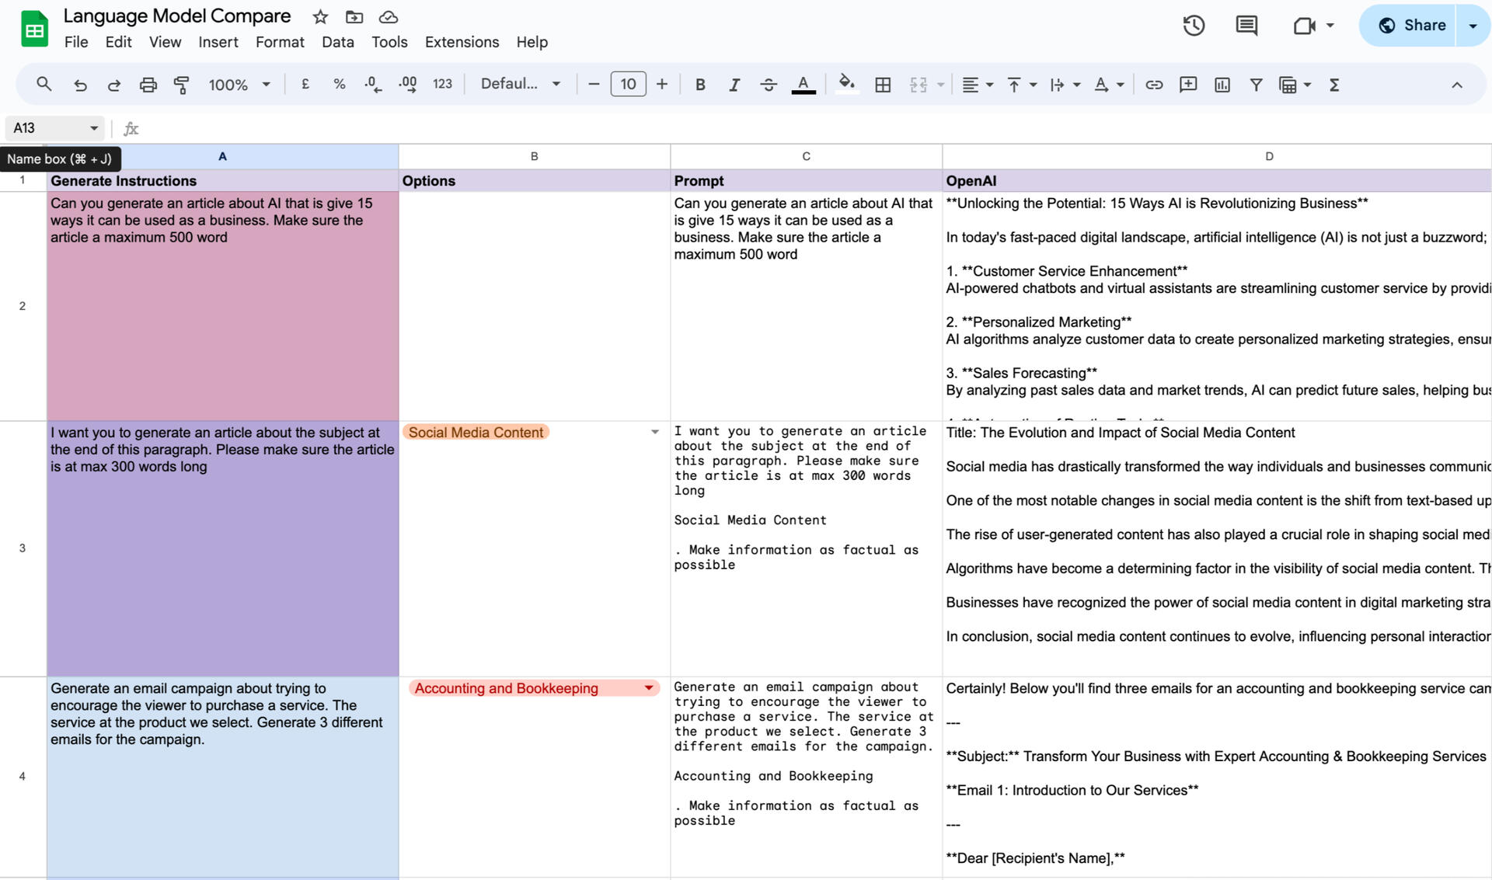1492x880 pixels.
Task: Open the fill color paint bucket
Action: pos(847,84)
